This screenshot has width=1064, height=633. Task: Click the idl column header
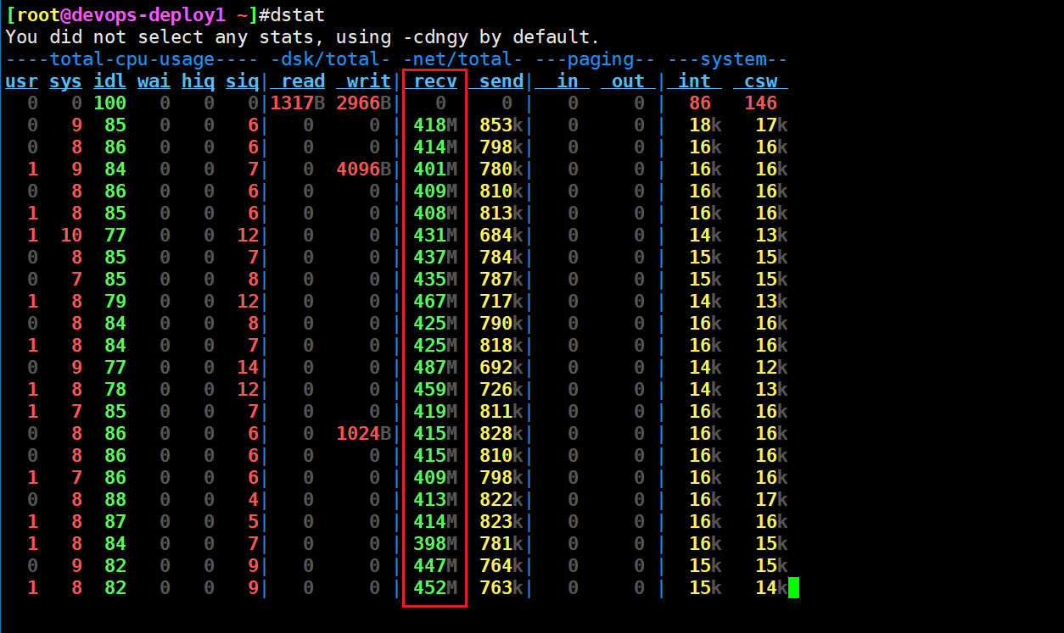(110, 81)
